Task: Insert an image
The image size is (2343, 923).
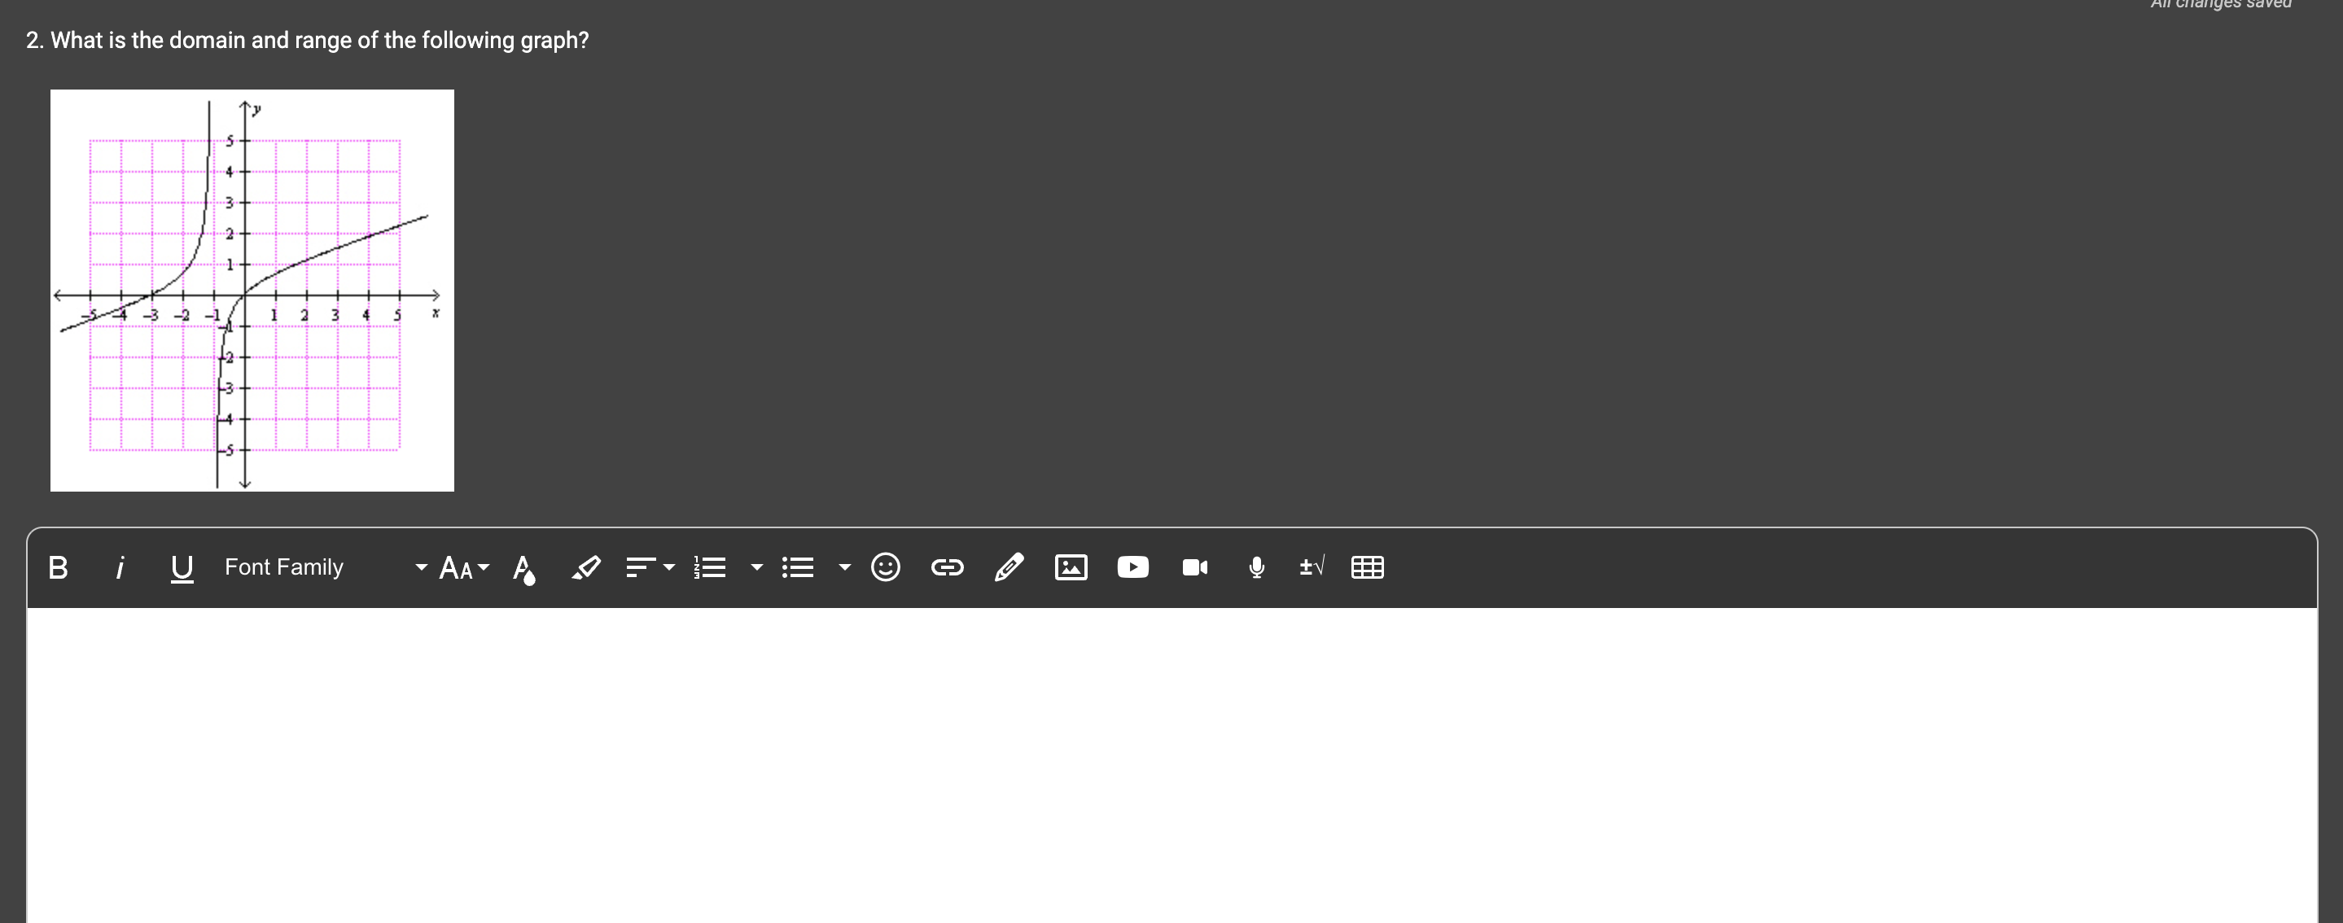Action: (x=1071, y=567)
